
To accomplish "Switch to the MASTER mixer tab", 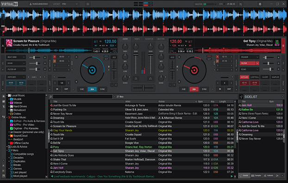I will pos(161,39).
